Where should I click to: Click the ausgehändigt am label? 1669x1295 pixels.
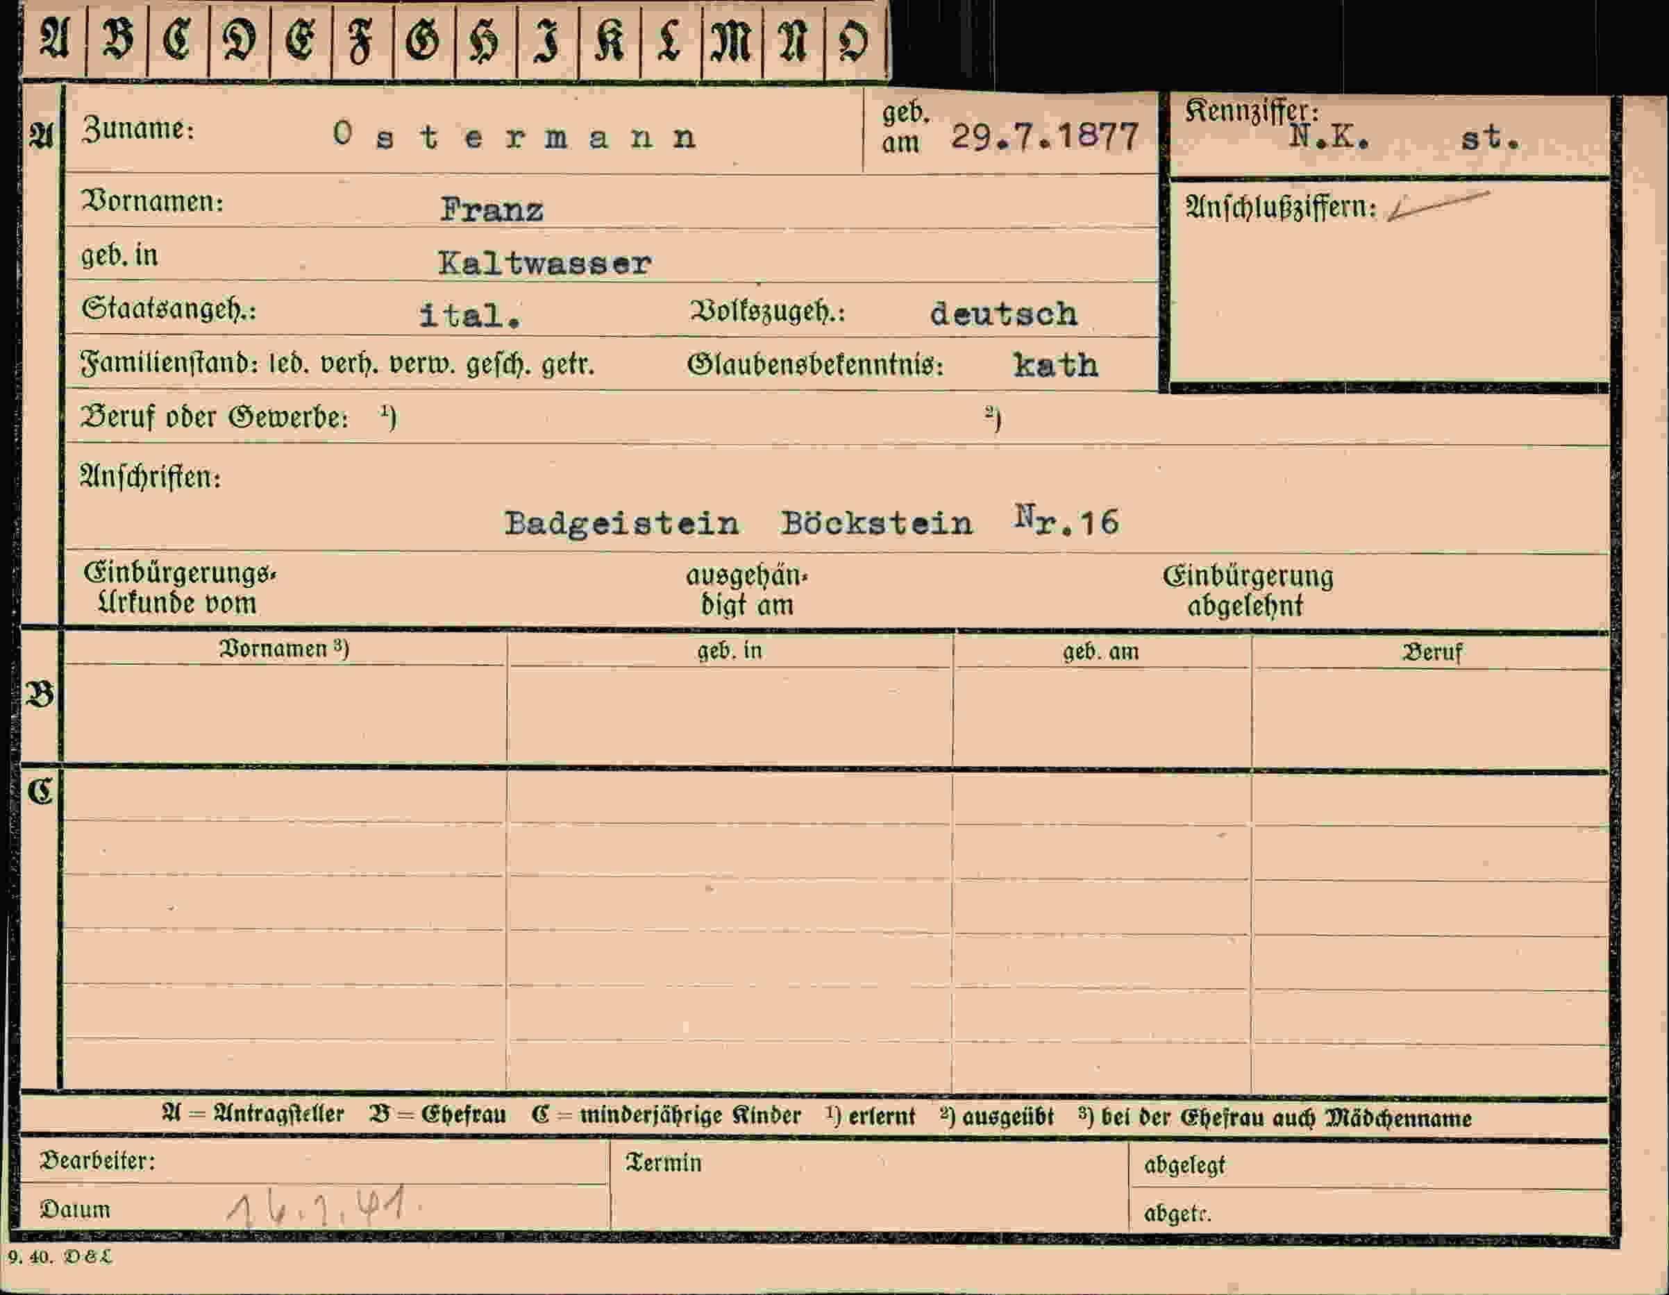746,590
